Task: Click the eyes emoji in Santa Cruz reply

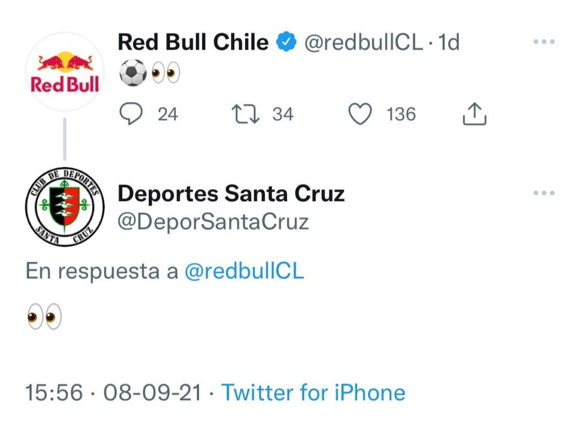Action: (45, 318)
